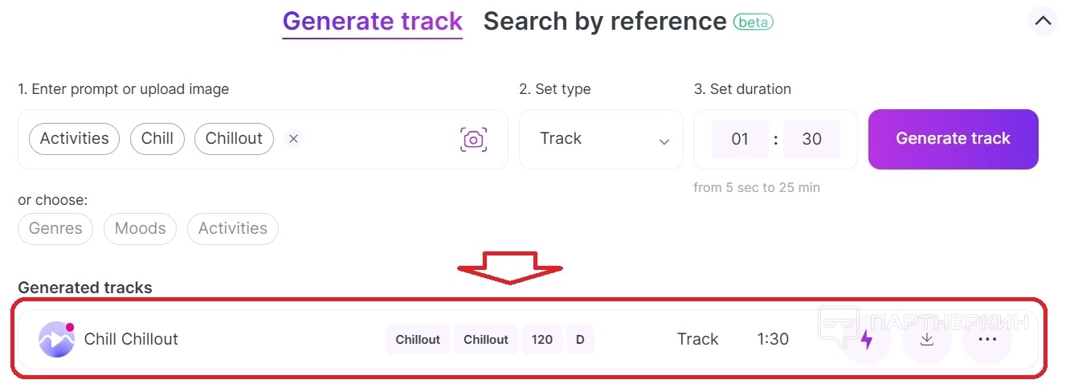Screen dimensions: 1070x392
Task: Click the seconds duration field
Action: coord(811,139)
